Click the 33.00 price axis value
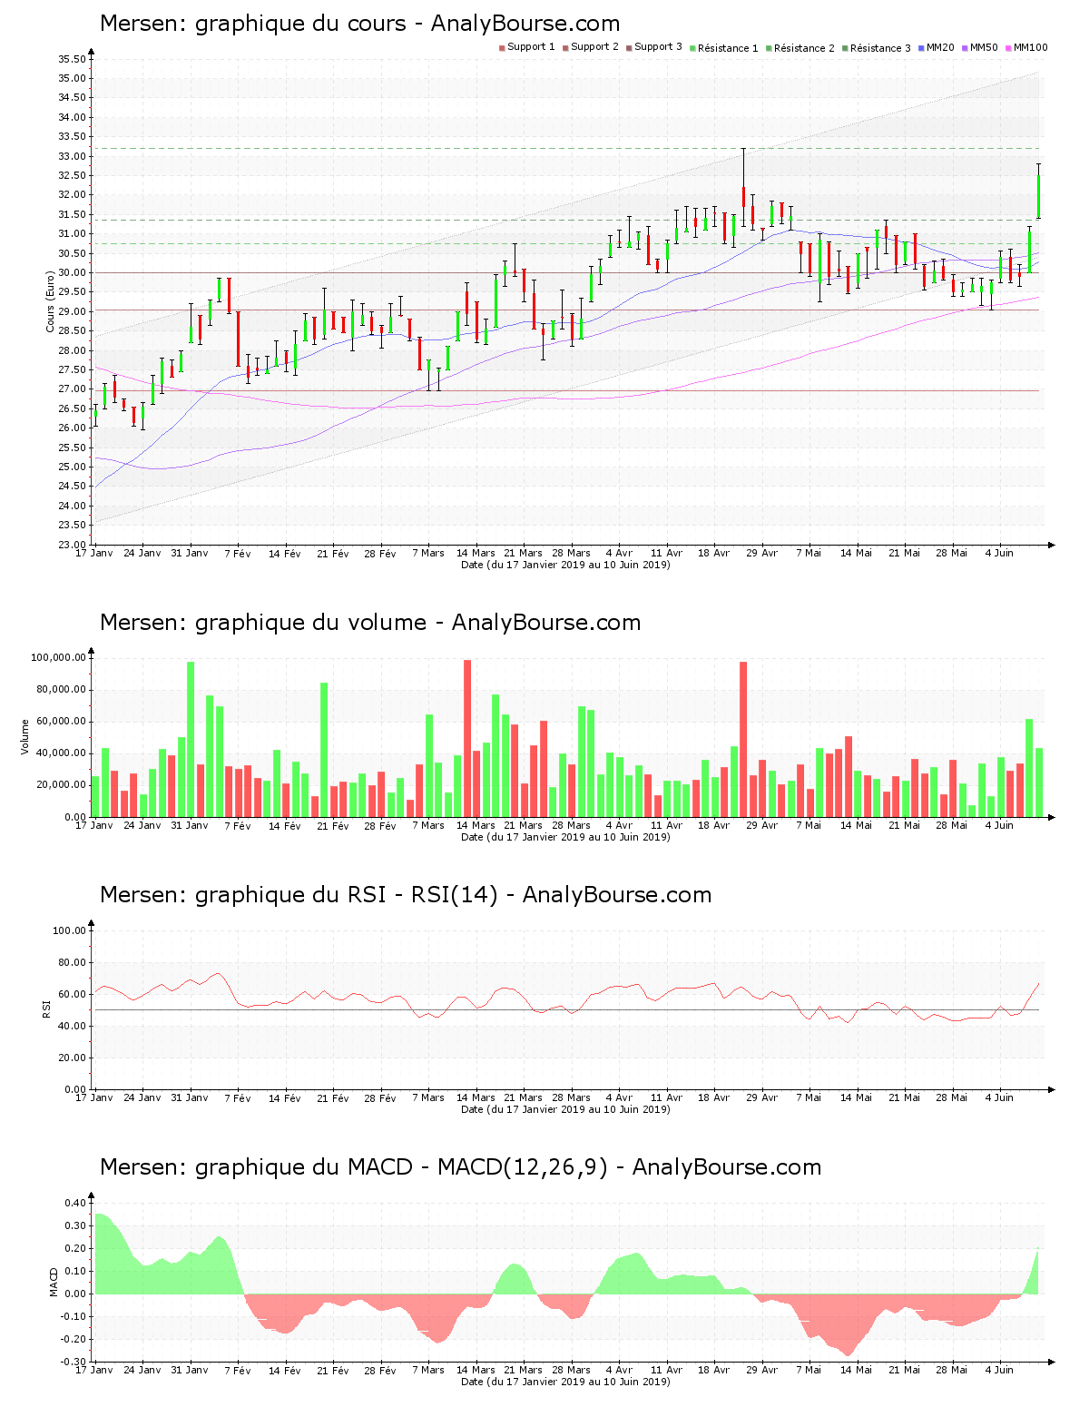Viewport: 1089px width, 1407px height. 73,156
